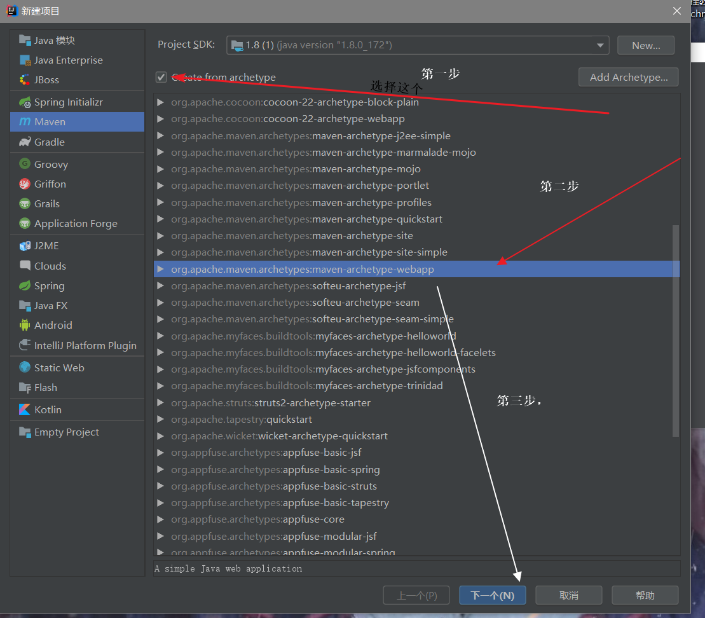This screenshot has width=705, height=618.
Task: Select Empty Project type
Action: tap(78, 432)
